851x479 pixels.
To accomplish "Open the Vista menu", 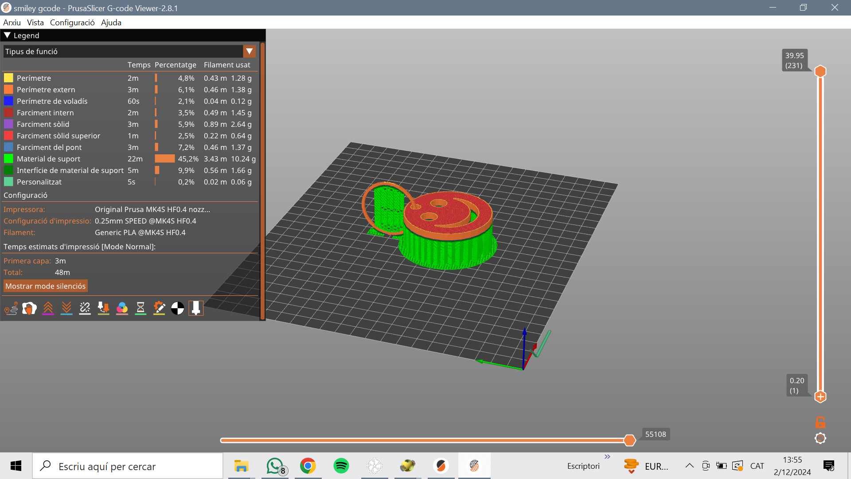I will coord(35,23).
